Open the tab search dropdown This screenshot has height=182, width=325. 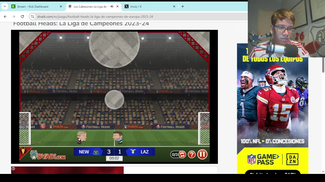tap(5, 7)
